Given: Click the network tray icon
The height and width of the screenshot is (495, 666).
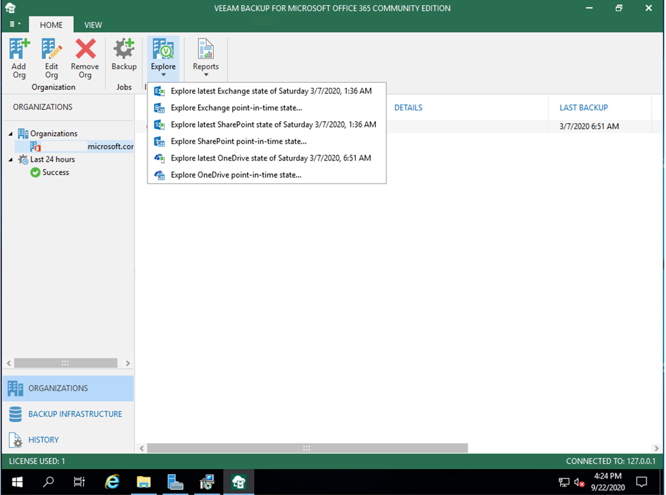Looking at the screenshot, I should click(x=564, y=482).
